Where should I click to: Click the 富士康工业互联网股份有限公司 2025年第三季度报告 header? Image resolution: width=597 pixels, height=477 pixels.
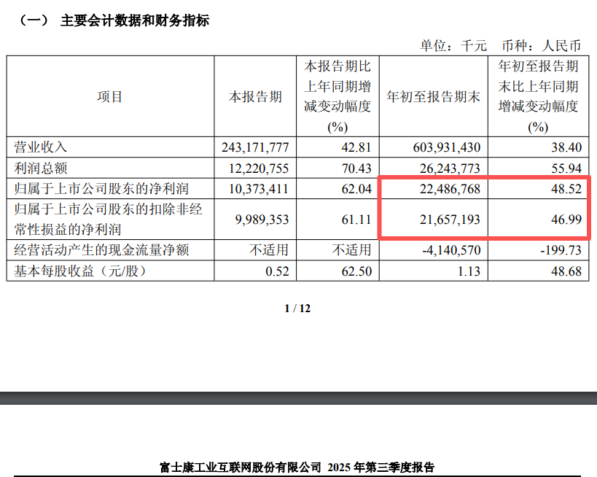pyautogui.click(x=297, y=467)
